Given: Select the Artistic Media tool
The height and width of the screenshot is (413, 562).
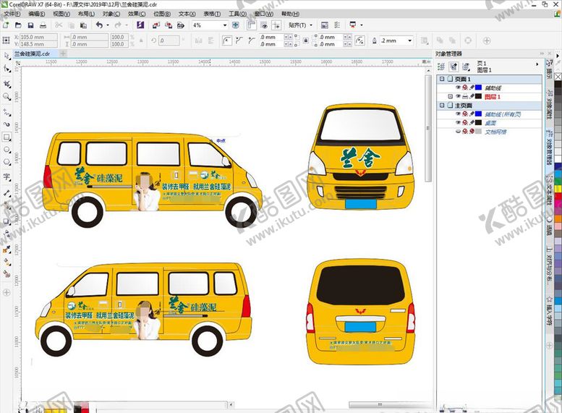Looking at the screenshot, I should 7,124.
